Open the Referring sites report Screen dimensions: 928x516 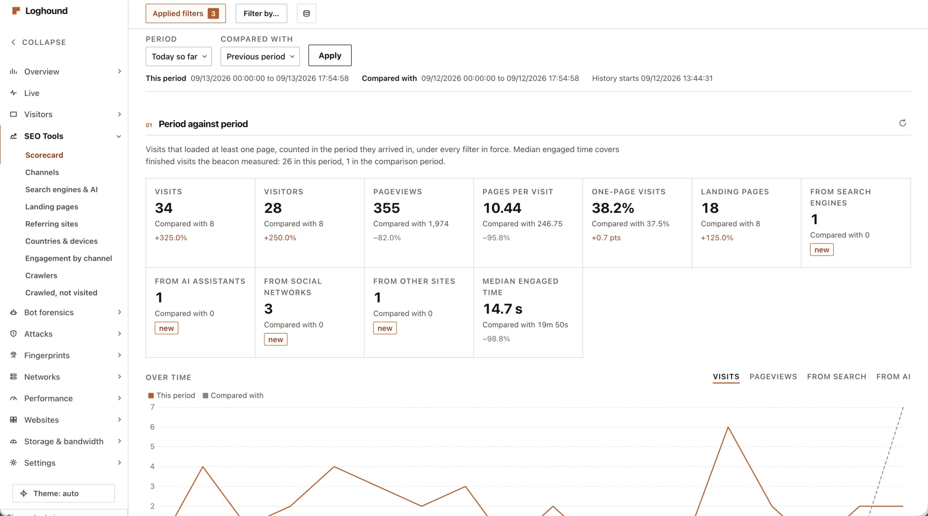pyautogui.click(x=52, y=224)
